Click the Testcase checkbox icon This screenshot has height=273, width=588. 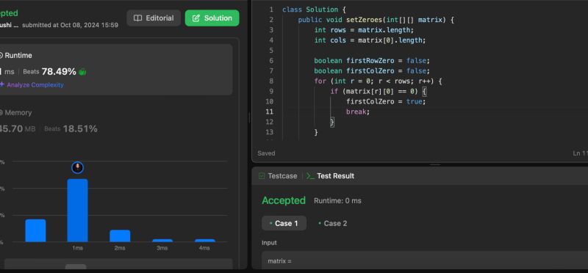point(262,176)
